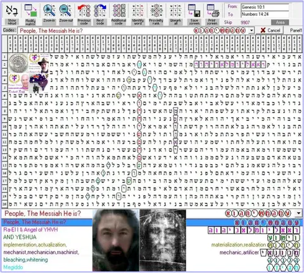Switch to the Panel1 tab
This screenshot has height=273, width=304.
pyautogui.click(x=296, y=30)
